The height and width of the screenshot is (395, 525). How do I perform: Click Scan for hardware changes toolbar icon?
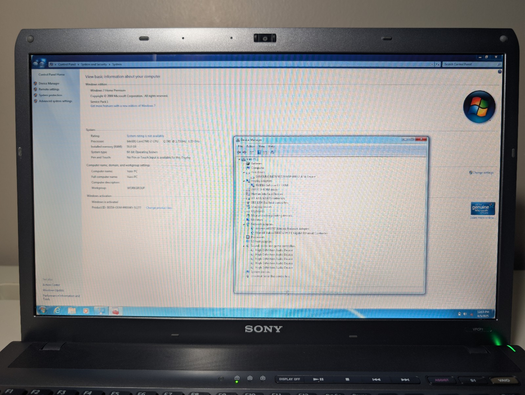click(x=272, y=152)
